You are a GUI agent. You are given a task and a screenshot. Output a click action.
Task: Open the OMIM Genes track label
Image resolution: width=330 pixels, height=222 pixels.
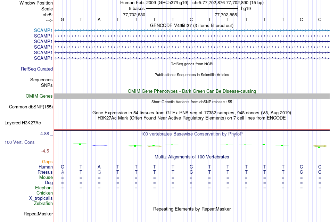(39, 96)
